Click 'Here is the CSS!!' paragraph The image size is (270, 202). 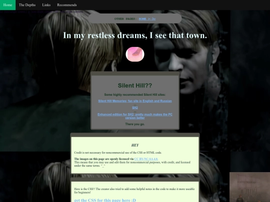click(134, 191)
